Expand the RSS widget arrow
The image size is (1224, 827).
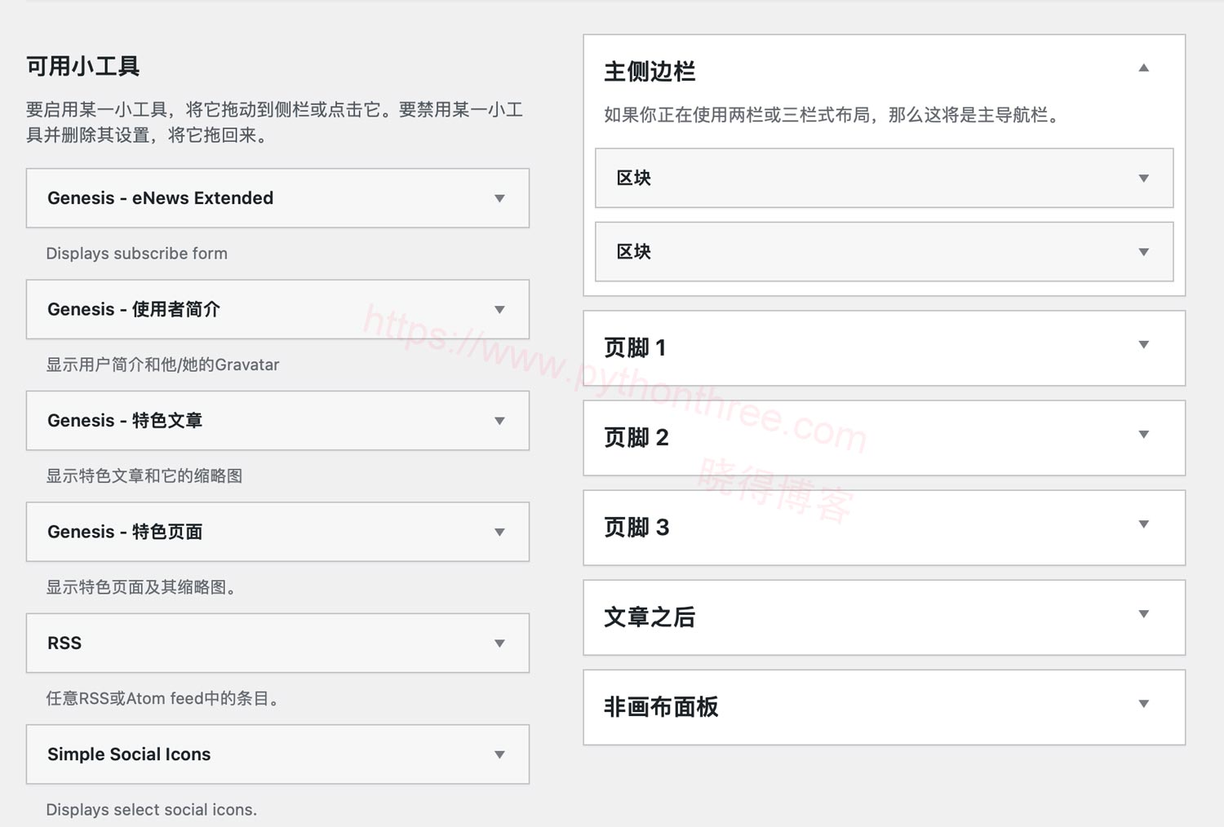click(x=499, y=643)
